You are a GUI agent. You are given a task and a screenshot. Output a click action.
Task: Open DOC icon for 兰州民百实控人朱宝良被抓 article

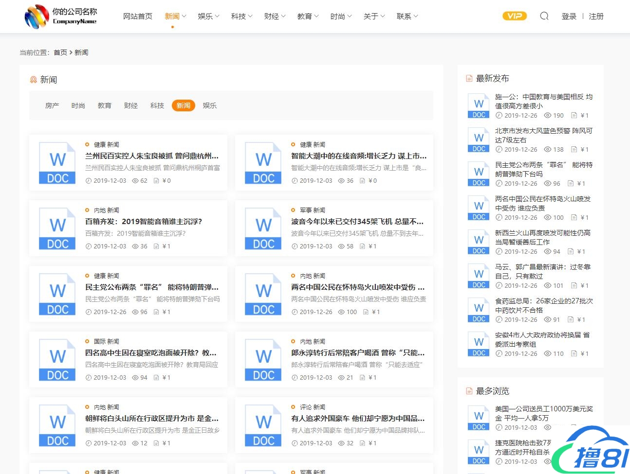click(57, 163)
